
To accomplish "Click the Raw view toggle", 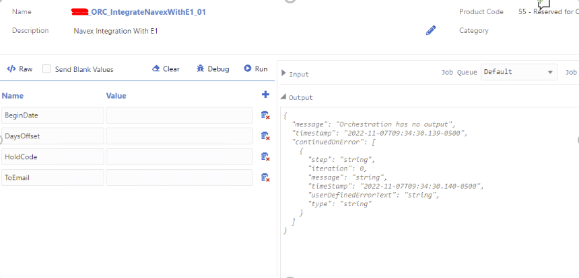I will pos(20,69).
